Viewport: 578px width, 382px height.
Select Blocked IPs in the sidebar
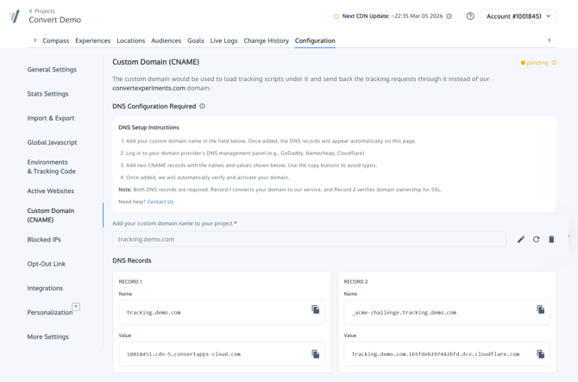click(44, 240)
